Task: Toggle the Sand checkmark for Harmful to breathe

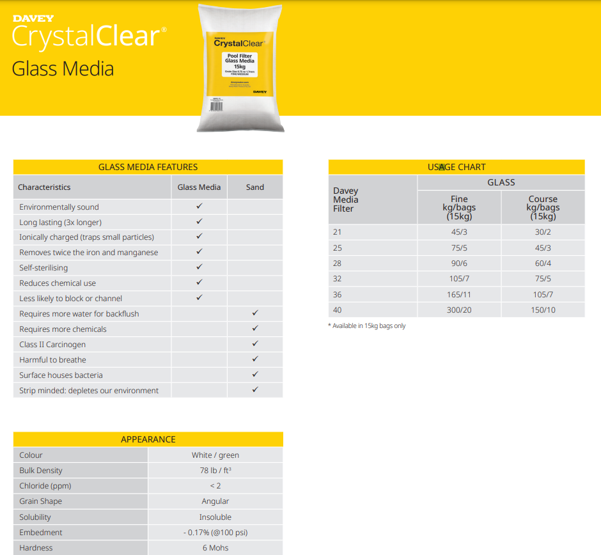Action: [x=254, y=359]
